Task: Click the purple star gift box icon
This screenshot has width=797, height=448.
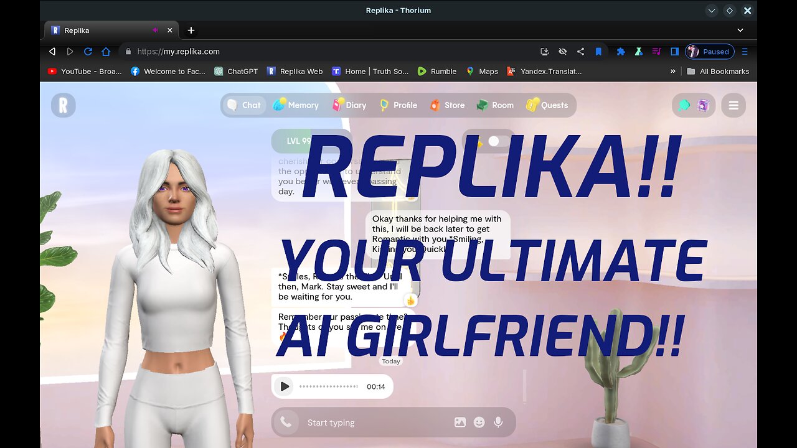Action: (703, 105)
